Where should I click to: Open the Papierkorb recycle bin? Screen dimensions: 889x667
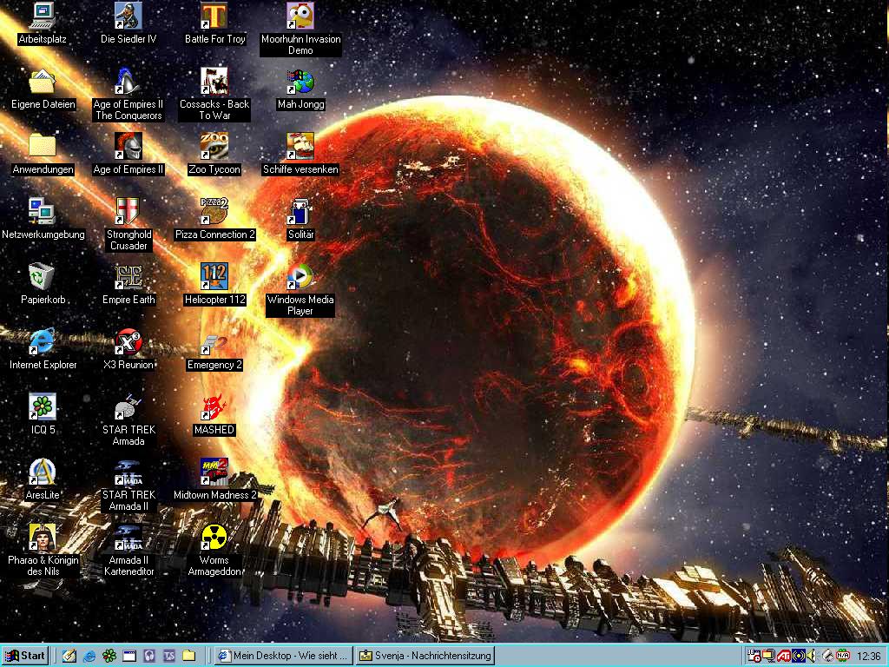tap(42, 277)
